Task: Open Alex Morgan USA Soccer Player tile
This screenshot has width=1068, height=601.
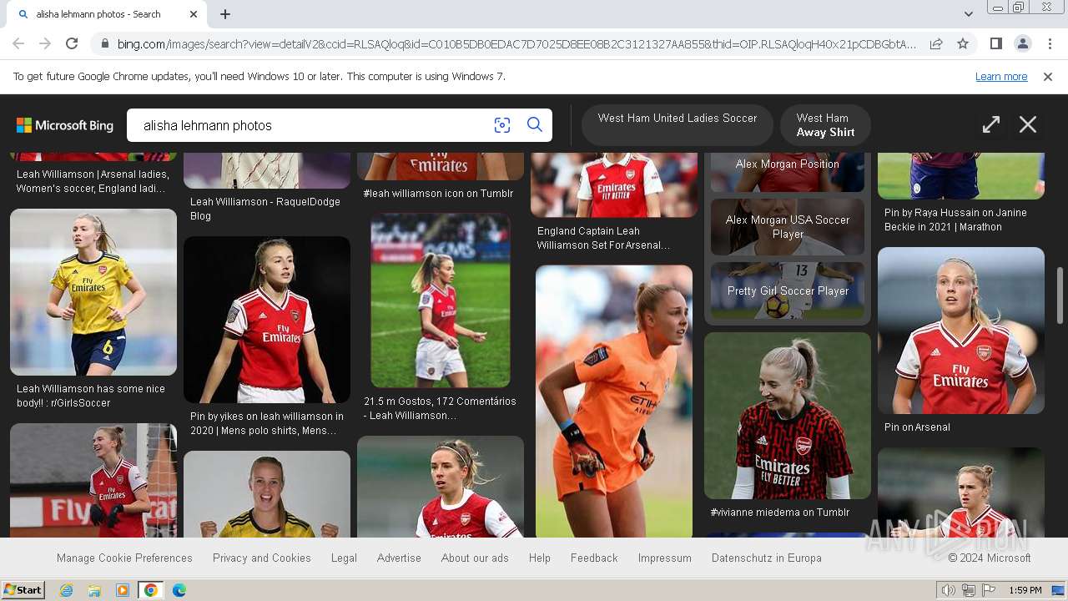Action: point(788,227)
